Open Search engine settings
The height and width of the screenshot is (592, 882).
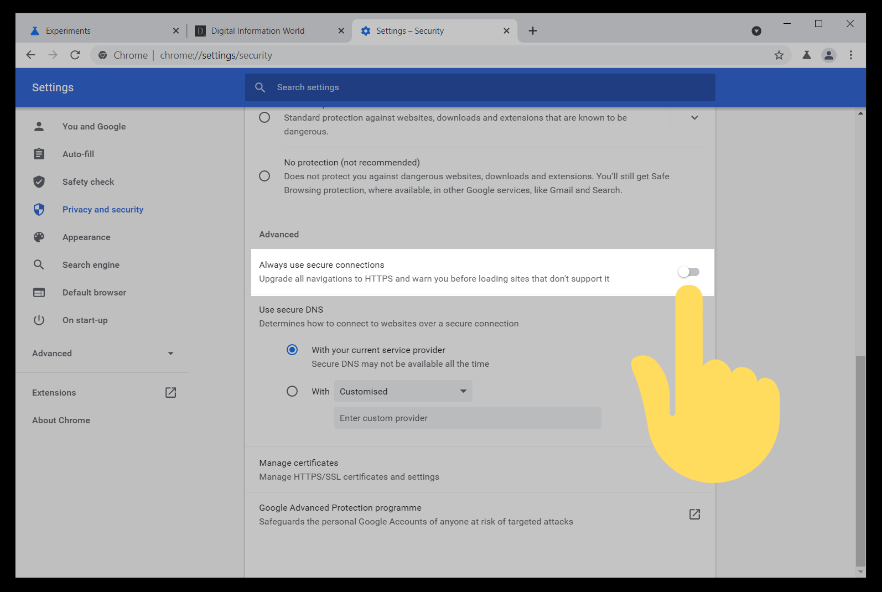(91, 264)
